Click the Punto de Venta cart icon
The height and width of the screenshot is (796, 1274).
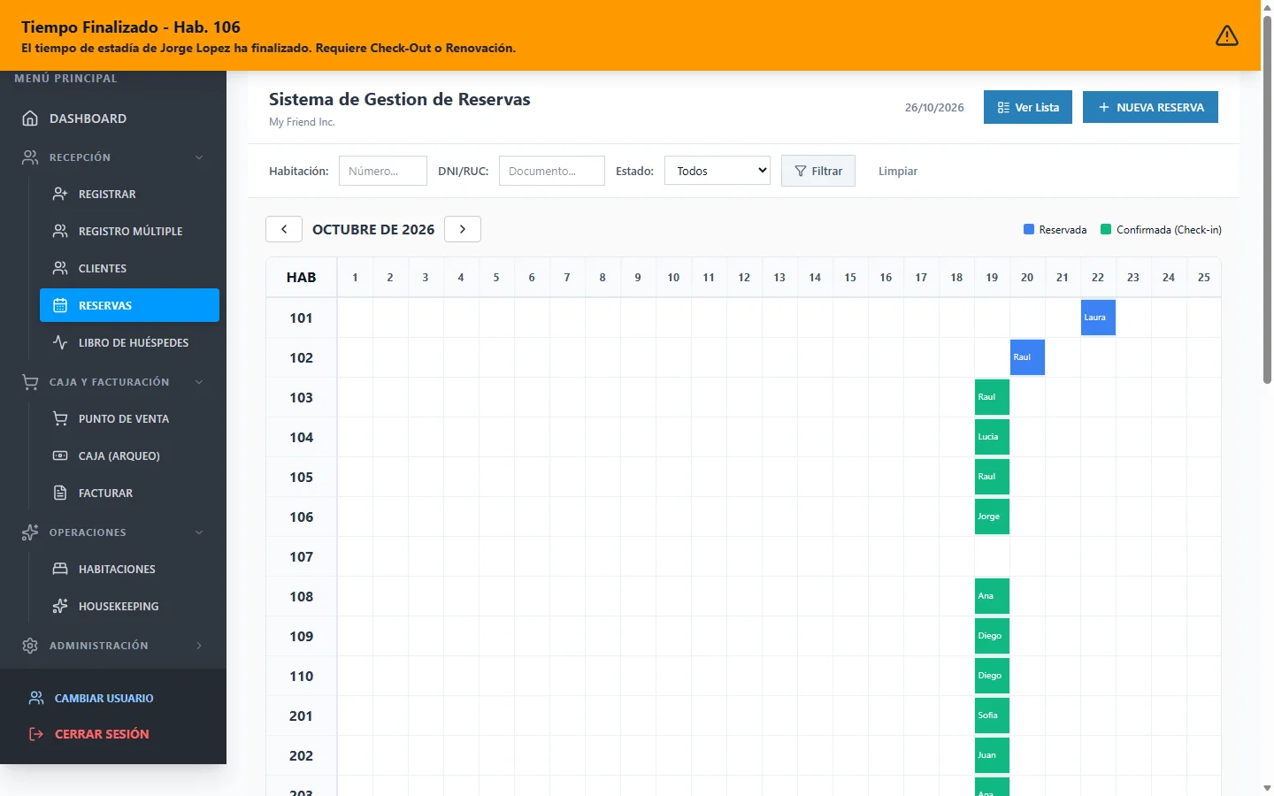coord(60,418)
